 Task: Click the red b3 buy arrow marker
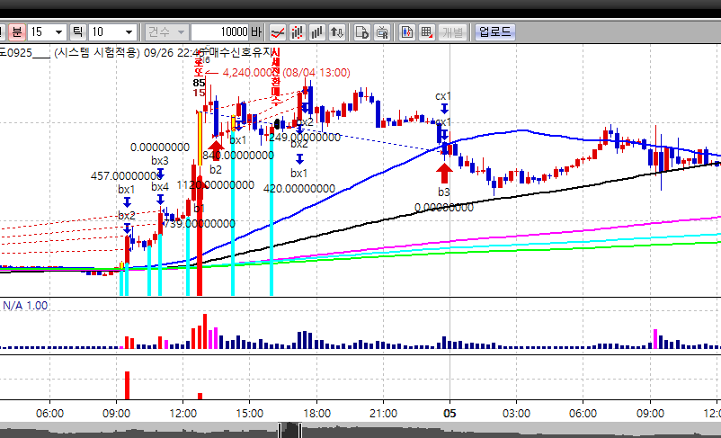click(444, 172)
